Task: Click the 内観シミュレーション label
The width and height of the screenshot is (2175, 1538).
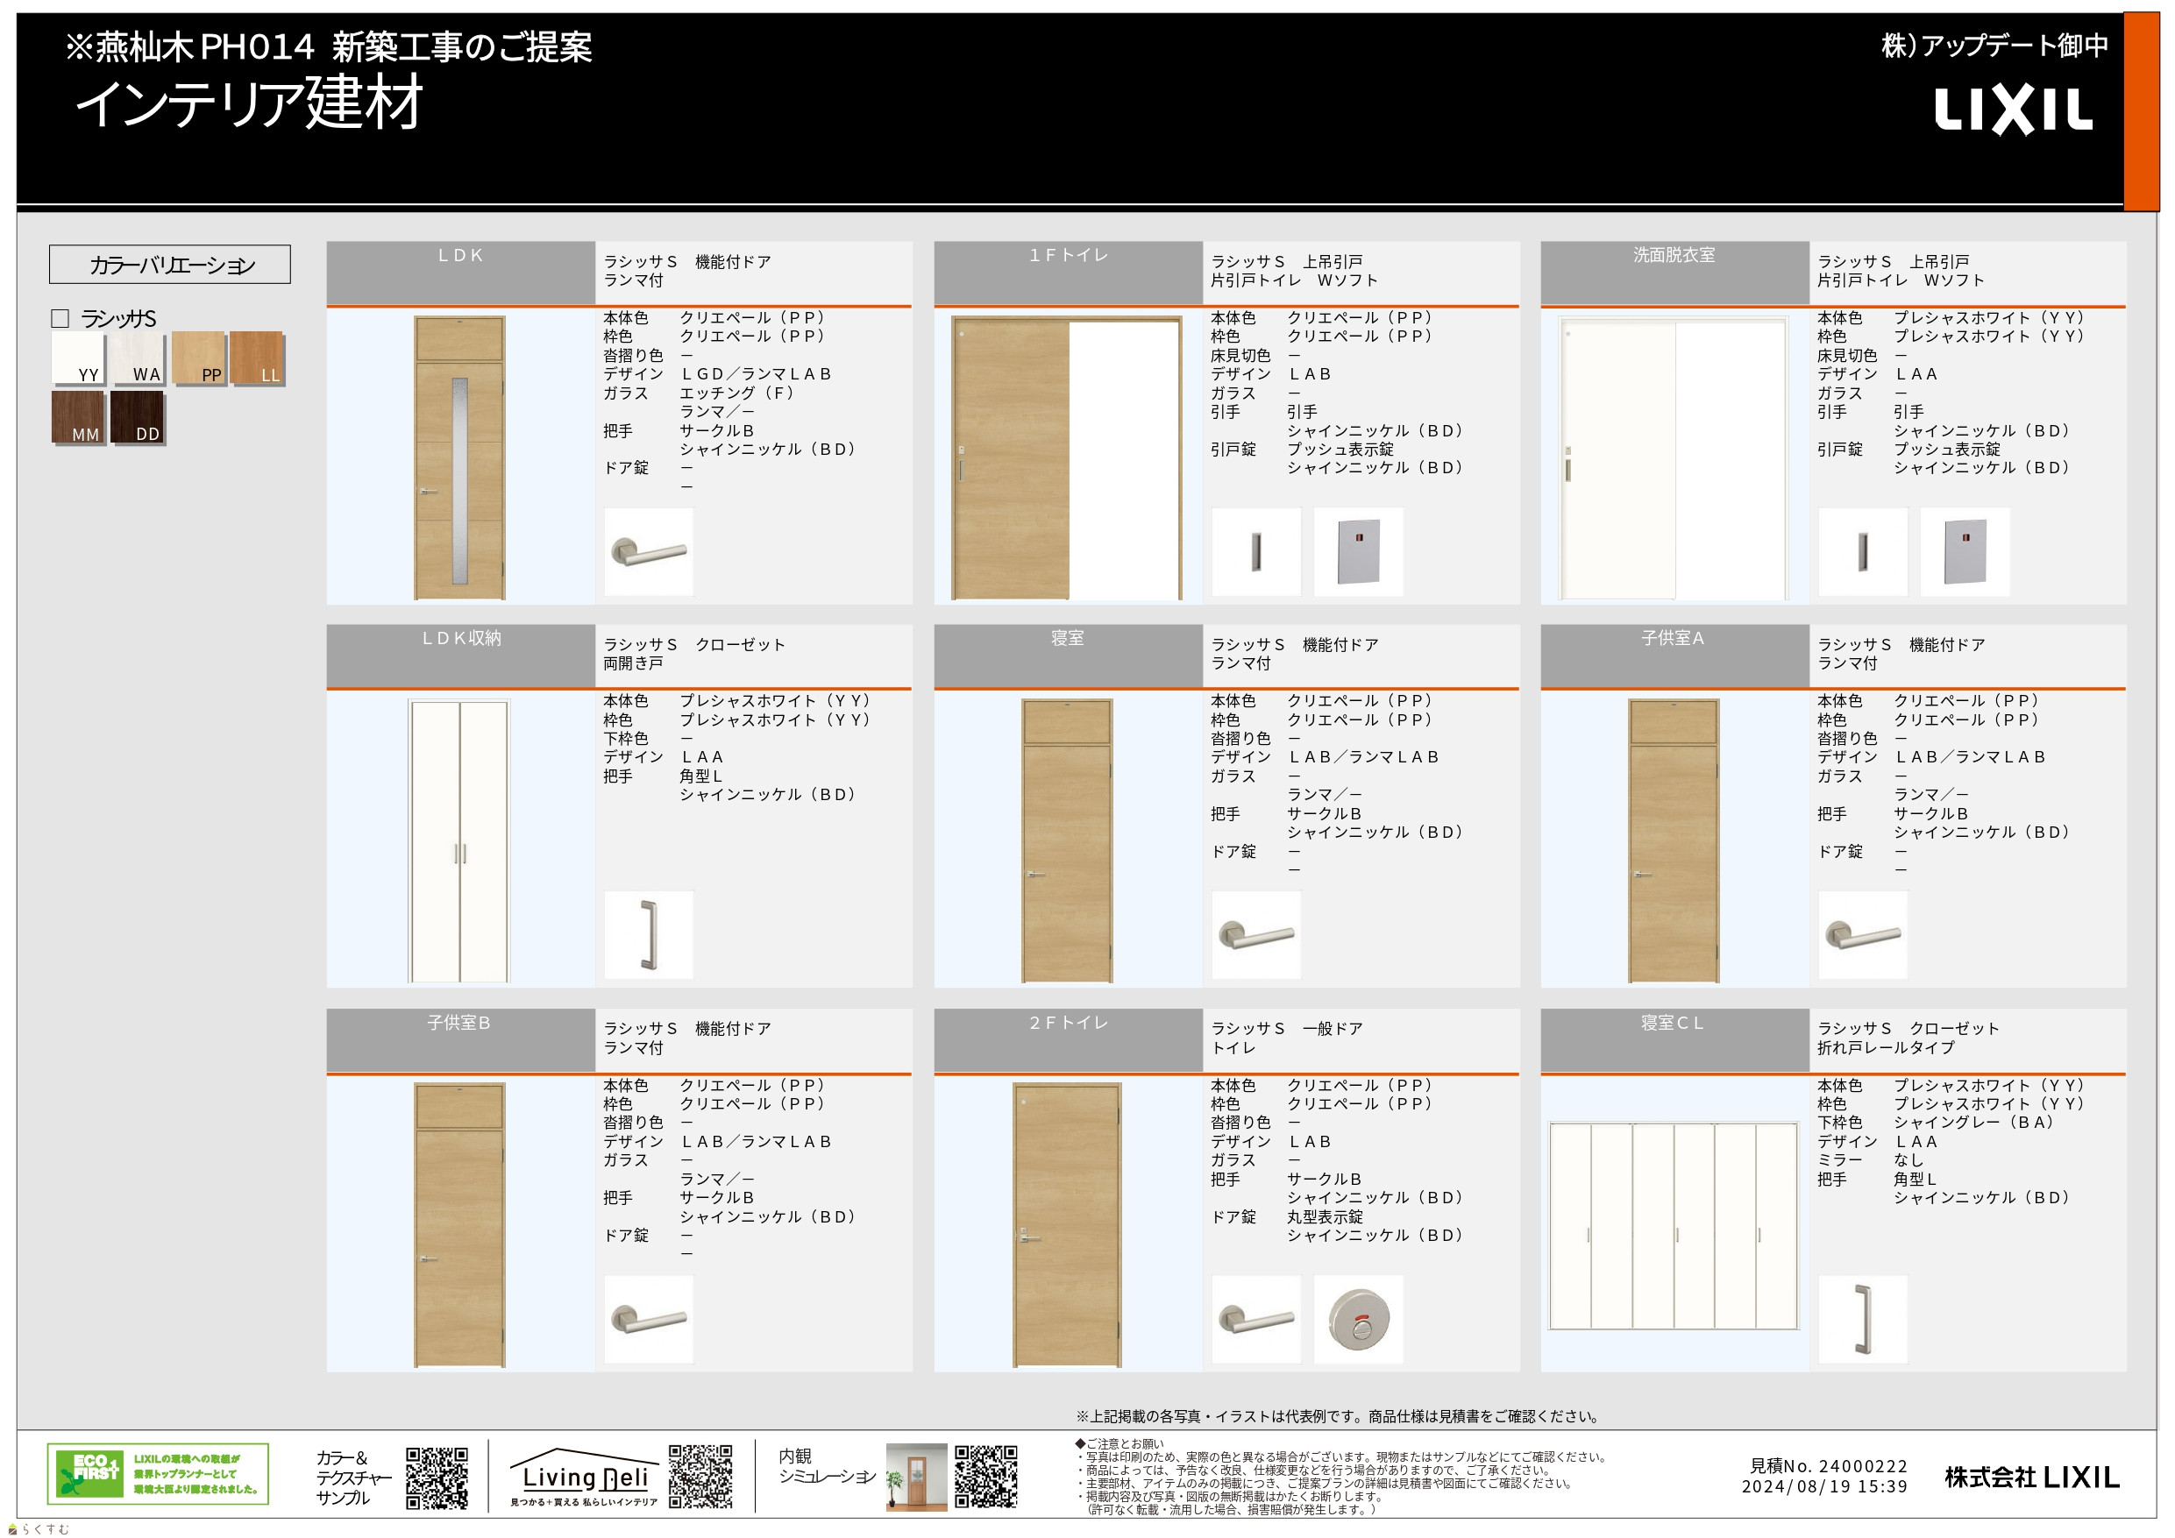Action: [826, 1467]
